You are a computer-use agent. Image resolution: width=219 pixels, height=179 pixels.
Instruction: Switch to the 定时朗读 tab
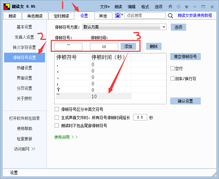pyautogui.click(x=61, y=16)
